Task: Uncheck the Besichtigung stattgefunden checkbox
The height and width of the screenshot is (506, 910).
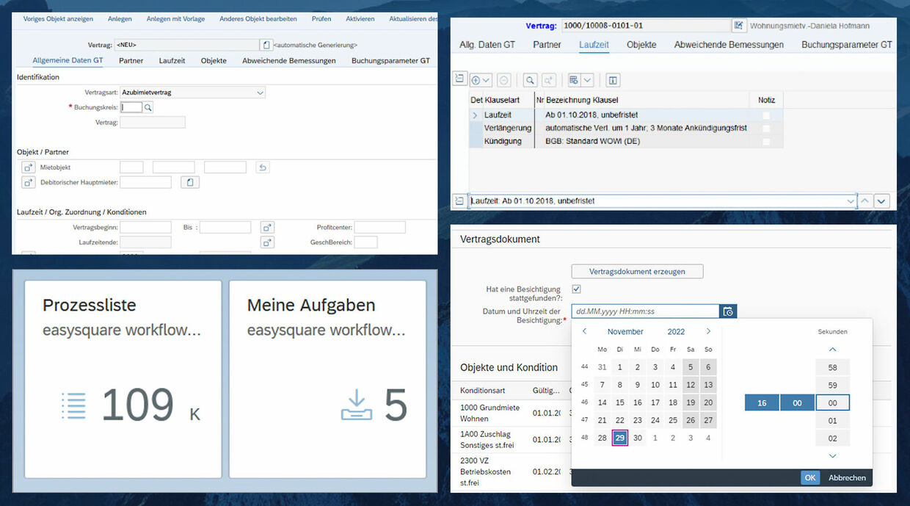Action: [576, 289]
